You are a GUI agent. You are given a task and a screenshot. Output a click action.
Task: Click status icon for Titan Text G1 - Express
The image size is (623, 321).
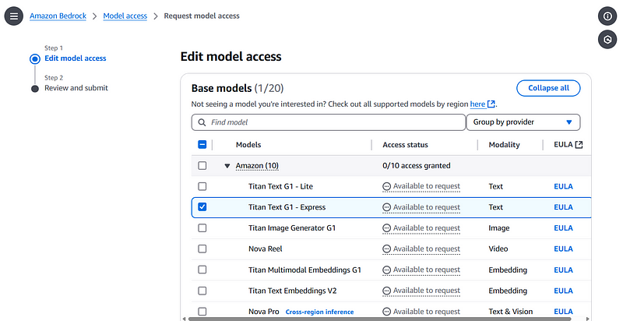point(386,207)
